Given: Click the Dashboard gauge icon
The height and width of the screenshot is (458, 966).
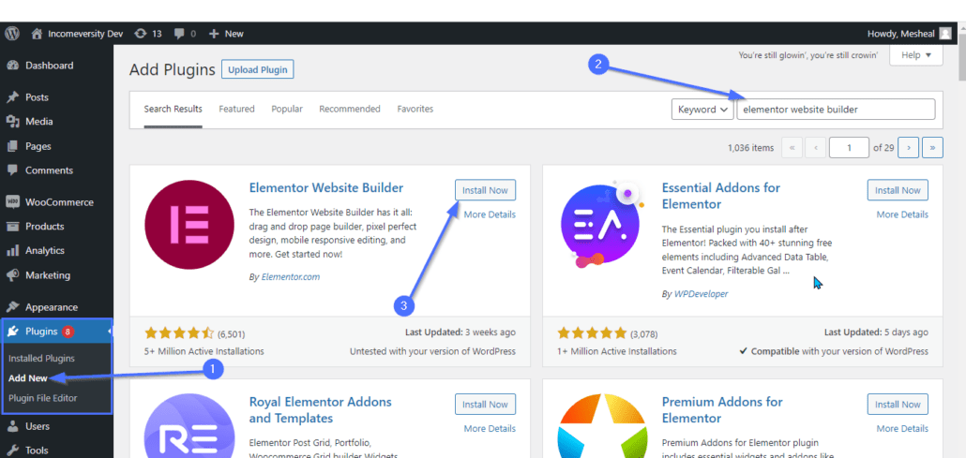Looking at the screenshot, I should coord(12,66).
